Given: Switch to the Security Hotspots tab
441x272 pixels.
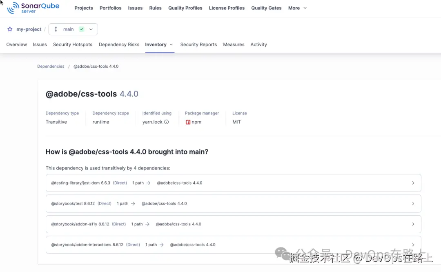Looking at the screenshot, I should tap(73, 45).
